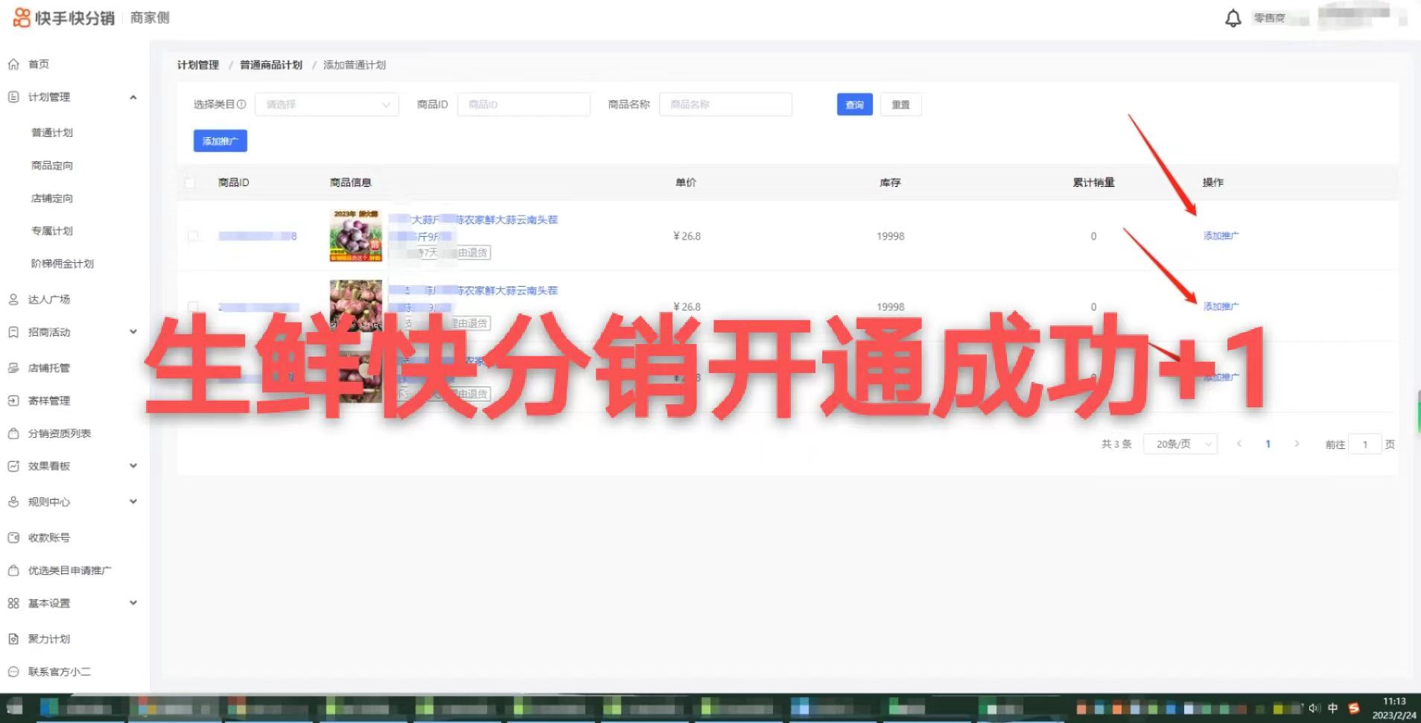Open 收款账号 settings
This screenshot has width=1421, height=723.
tap(49, 537)
